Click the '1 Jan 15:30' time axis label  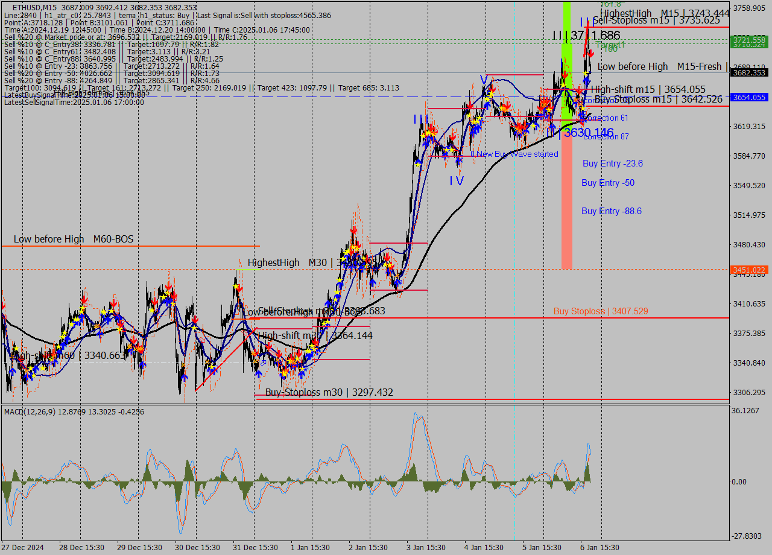pos(310,548)
